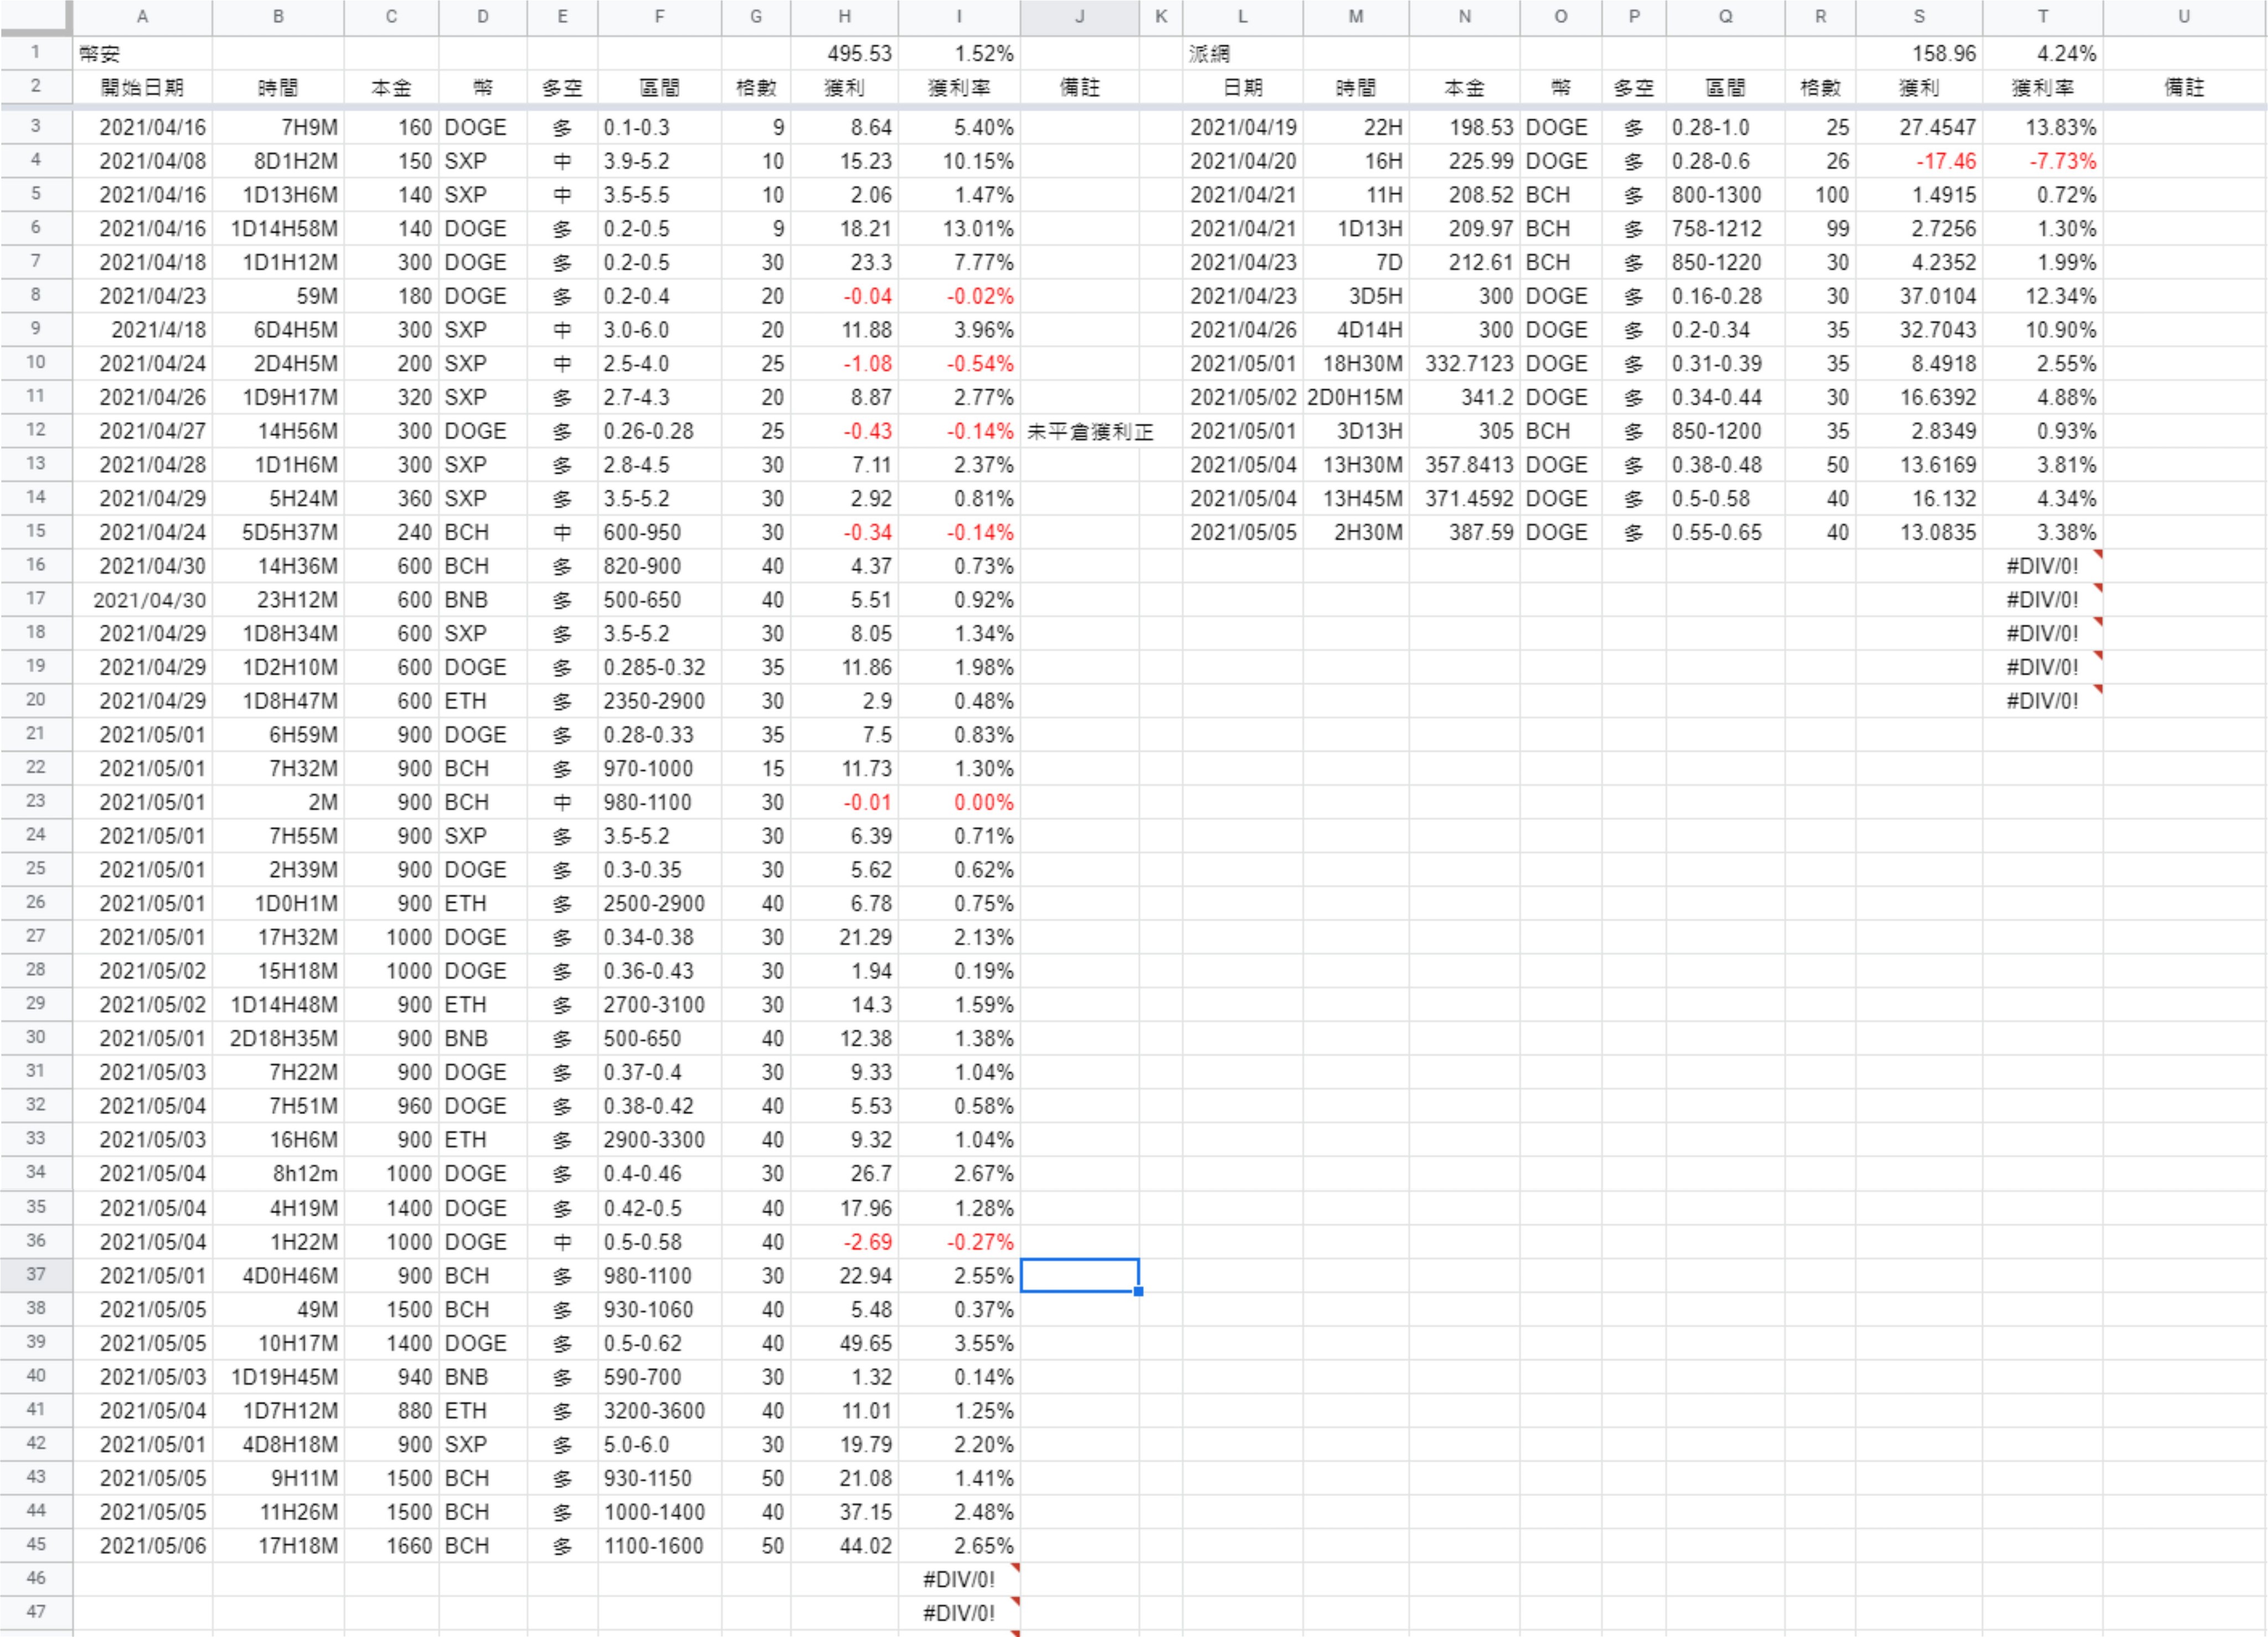
Task: Select profit cell 27.4547
Action: tap(1919, 128)
